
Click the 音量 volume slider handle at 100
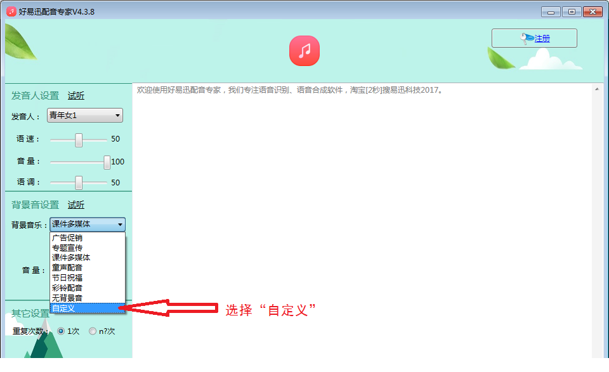click(x=107, y=162)
